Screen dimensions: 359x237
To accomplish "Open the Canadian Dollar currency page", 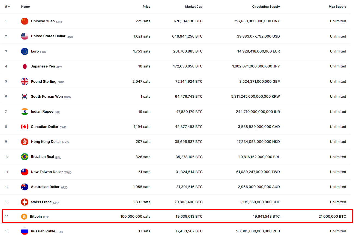I will coord(44,127).
